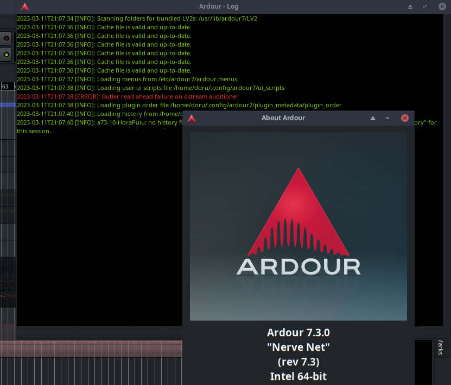Click the shade arrow on About Ardour title bar
Image resolution: width=451 pixels, height=385 pixels.
point(373,118)
